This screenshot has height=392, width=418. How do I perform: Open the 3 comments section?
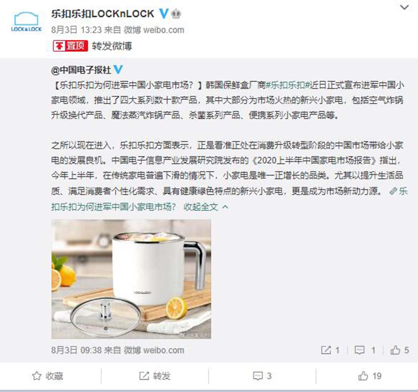262,376
